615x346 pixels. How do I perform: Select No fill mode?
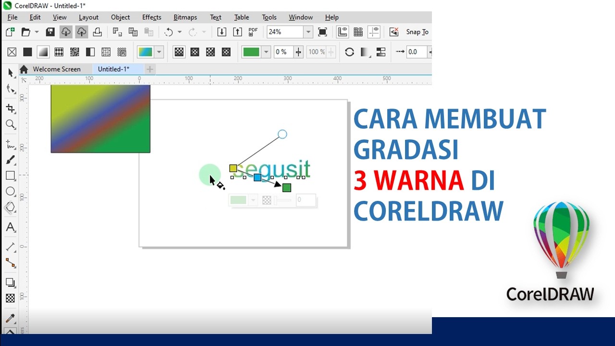[x=12, y=52]
